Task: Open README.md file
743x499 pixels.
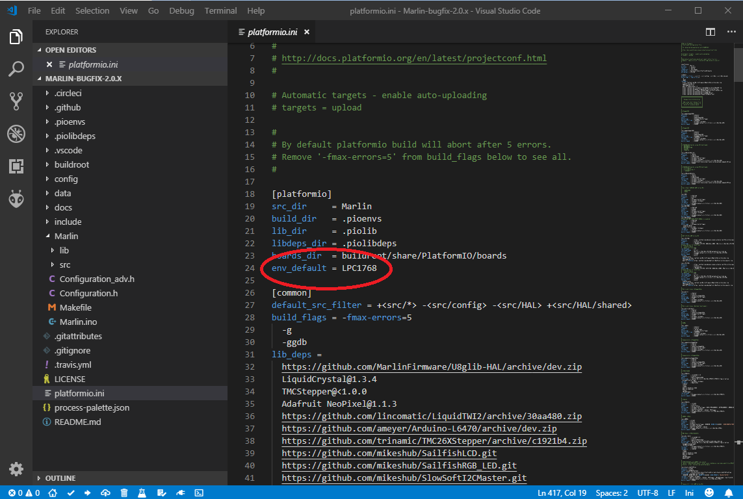Action: pyautogui.click(x=77, y=422)
